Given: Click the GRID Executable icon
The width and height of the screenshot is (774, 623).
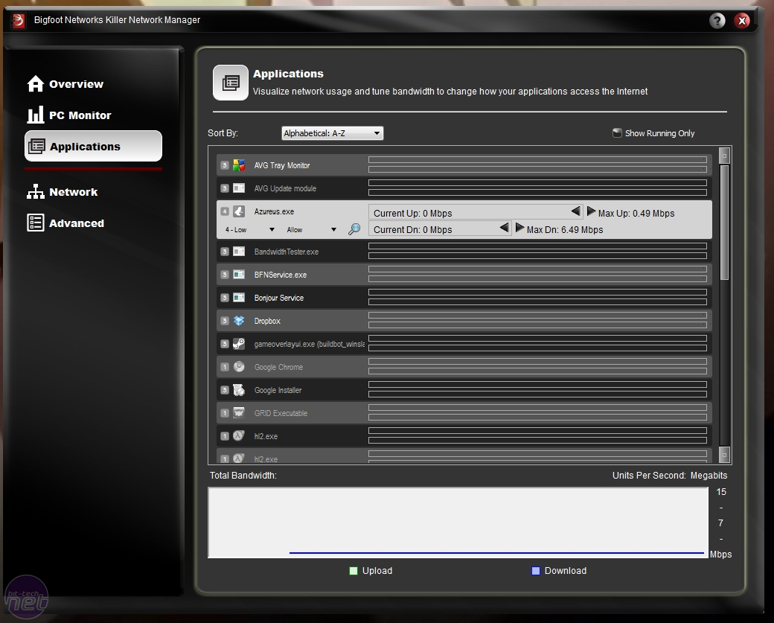Looking at the screenshot, I should click(239, 412).
